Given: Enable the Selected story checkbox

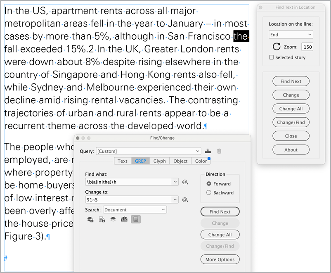Looking at the screenshot, I should 272,57.
